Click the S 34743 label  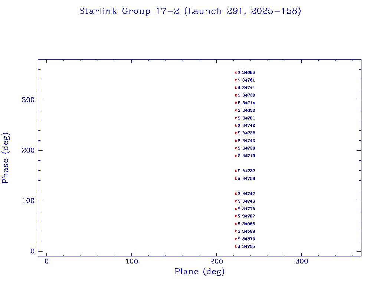coord(246,202)
